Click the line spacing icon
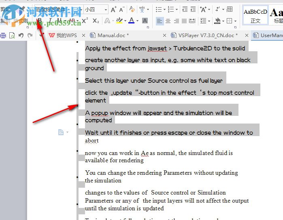The image size is (283, 220). [203, 21]
